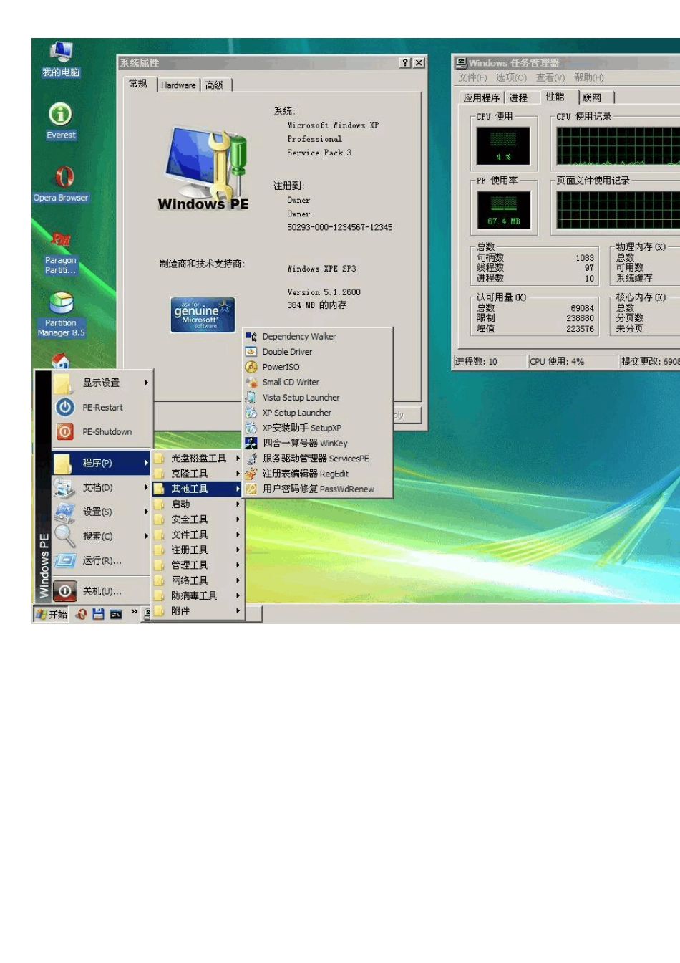The width and height of the screenshot is (680, 963).
Task: Run XP Setup Launcher
Action: 318,413
